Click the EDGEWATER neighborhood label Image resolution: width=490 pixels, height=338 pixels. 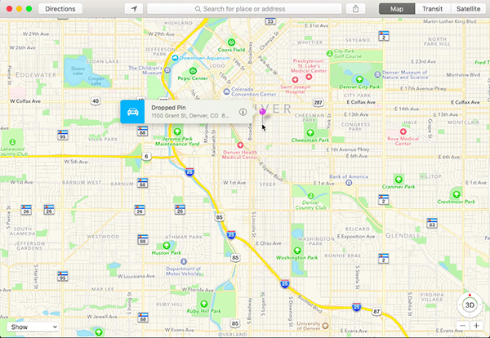[x=36, y=75]
